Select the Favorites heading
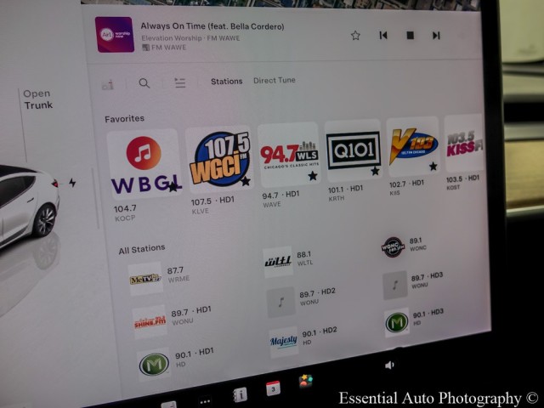The image size is (544, 408). coord(125,119)
